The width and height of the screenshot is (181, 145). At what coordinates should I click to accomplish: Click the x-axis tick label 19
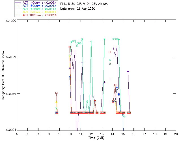[165, 134]
